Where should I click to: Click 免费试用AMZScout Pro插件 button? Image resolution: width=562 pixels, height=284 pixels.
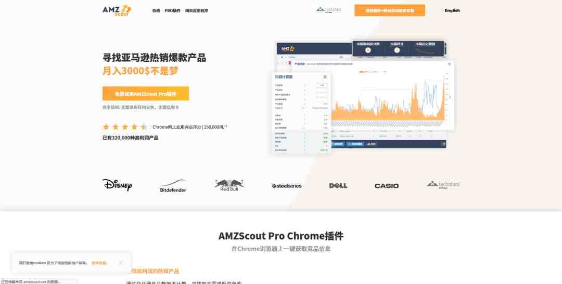coord(146,93)
